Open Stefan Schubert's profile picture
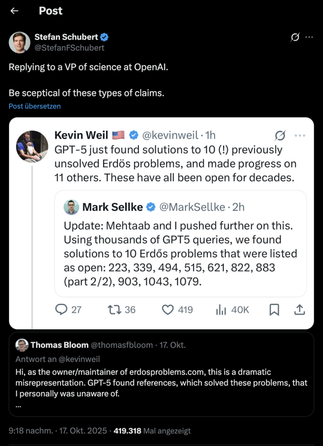Viewport: 323px width, 446px height. pos(20,42)
